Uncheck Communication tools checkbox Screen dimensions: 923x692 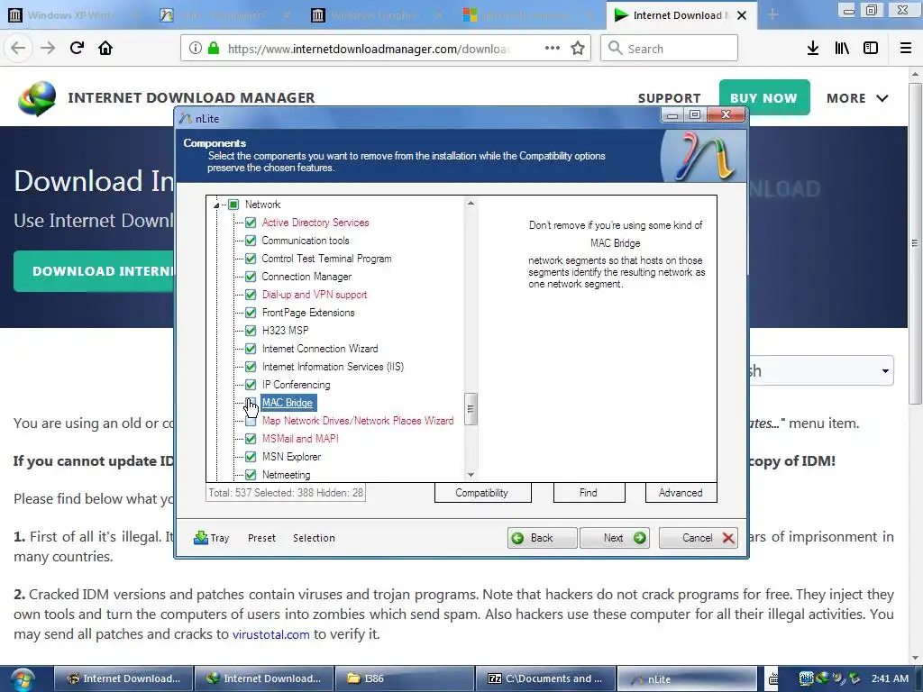(251, 241)
